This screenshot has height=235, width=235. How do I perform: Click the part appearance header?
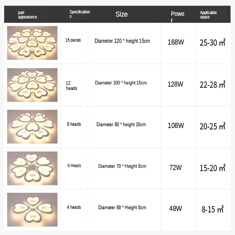coord(28,15)
